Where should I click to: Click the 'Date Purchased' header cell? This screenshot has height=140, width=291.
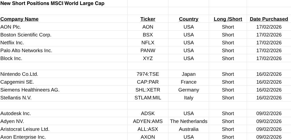pos(269,19)
